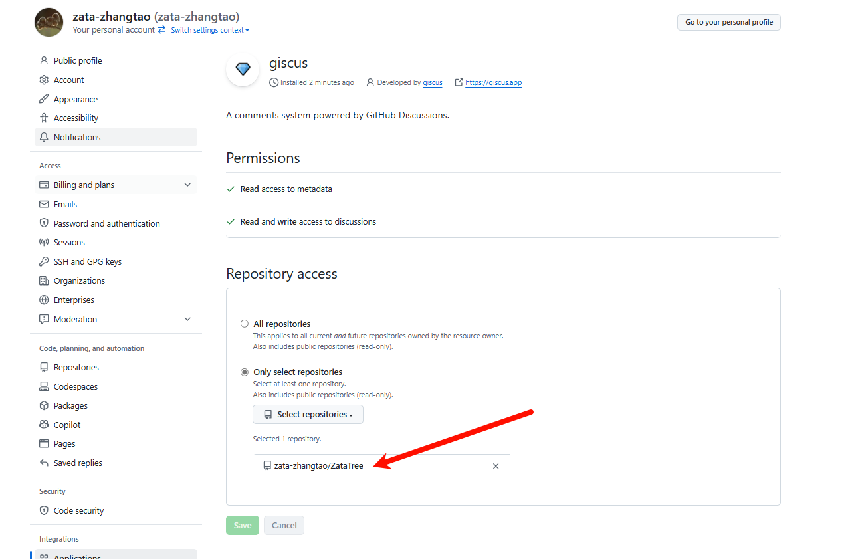
Task: Click Go to your personal profile button
Action: (x=729, y=22)
